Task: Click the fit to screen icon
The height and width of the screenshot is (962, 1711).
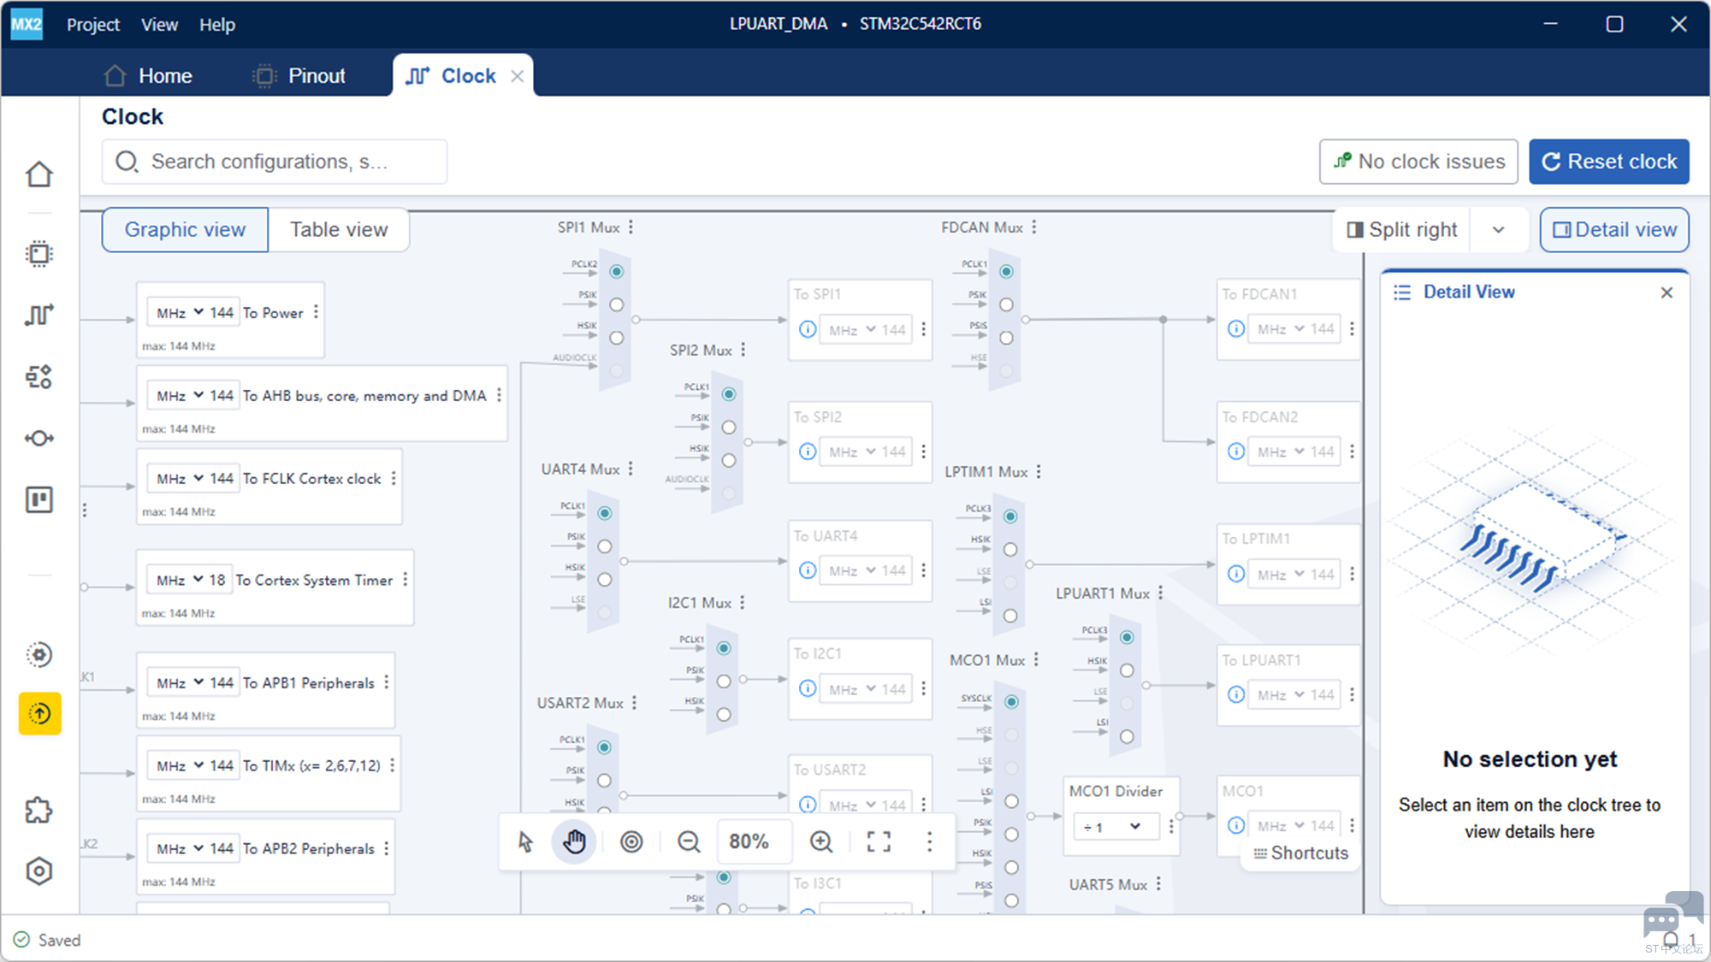Action: coord(879,841)
